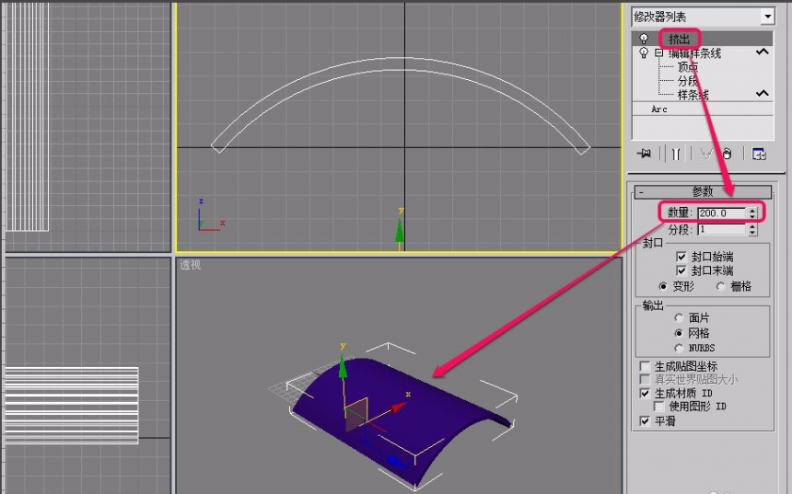Select the 样条线 sub-object level

pyautogui.click(x=693, y=95)
